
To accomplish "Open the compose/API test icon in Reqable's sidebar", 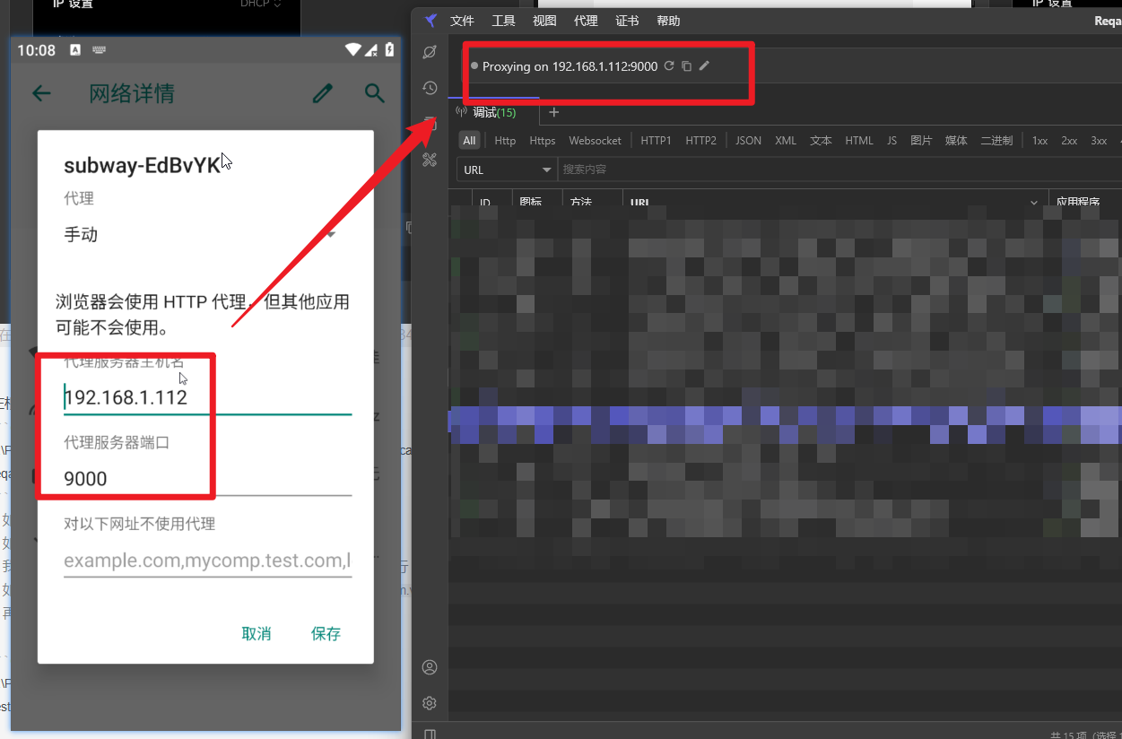I will click(x=430, y=52).
